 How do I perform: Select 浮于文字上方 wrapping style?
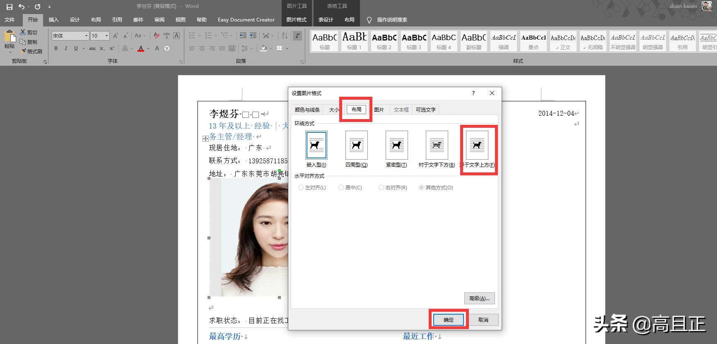(477, 149)
